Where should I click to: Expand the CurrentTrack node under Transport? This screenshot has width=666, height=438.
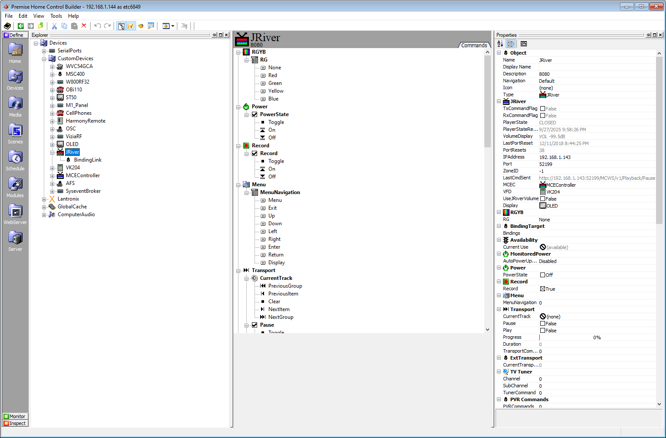246,278
